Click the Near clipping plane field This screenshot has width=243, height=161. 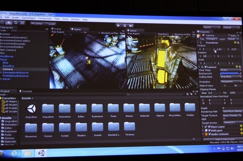tap(215, 93)
